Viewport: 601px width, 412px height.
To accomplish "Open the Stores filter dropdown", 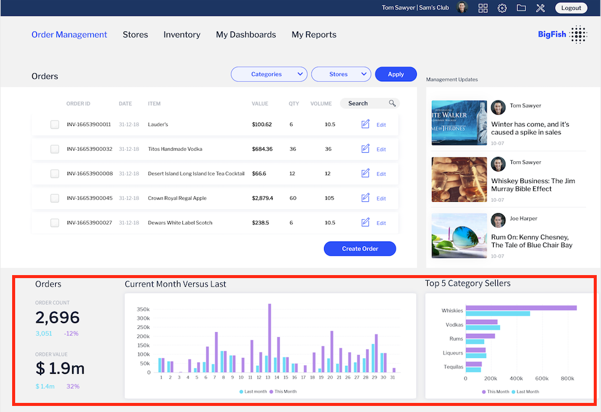I will point(340,74).
